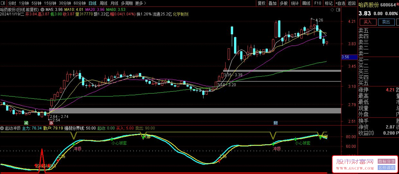Toggle the side panel layout icon
This screenshot has width=399, height=174.
[x=338, y=10]
